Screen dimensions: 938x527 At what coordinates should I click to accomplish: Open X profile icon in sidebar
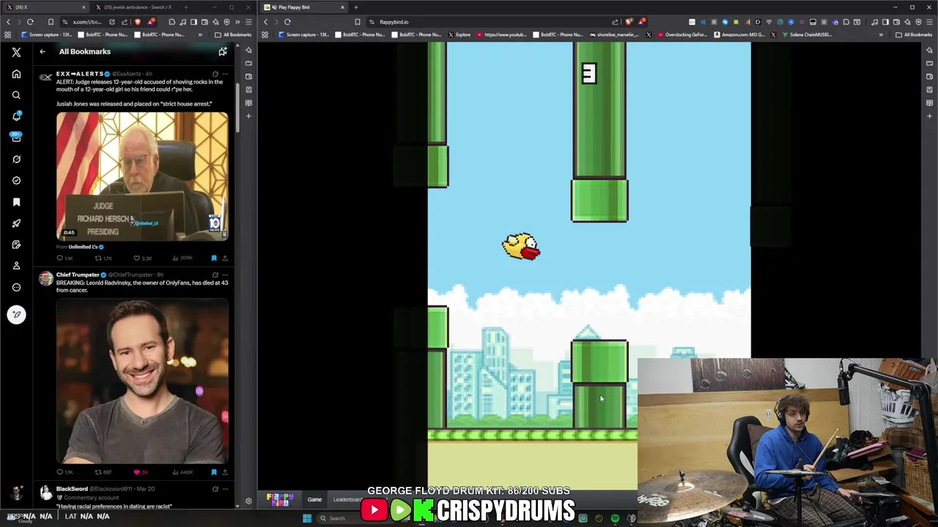[x=16, y=266]
